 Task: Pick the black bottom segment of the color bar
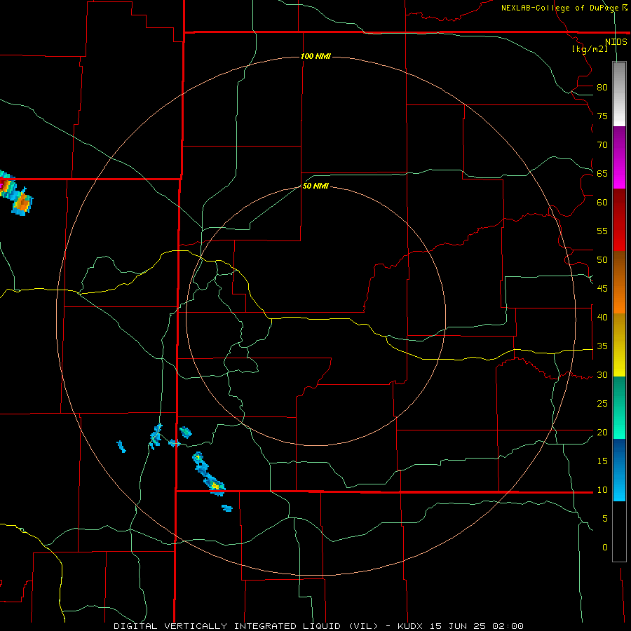(x=619, y=531)
